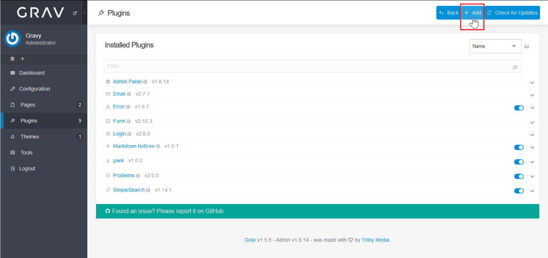The image size is (548, 258).
Task: Click the Grav link in footer
Action: 250,240
